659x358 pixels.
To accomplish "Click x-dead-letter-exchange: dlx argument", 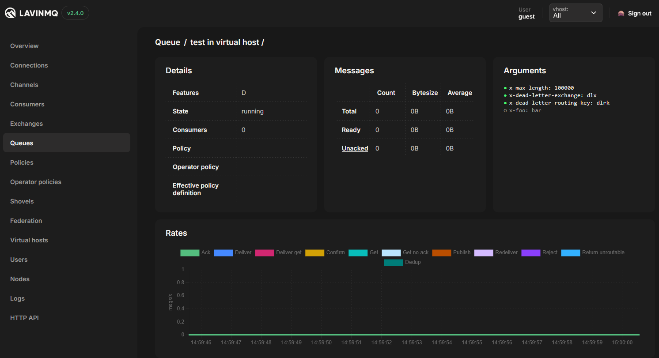I will pyautogui.click(x=553, y=95).
